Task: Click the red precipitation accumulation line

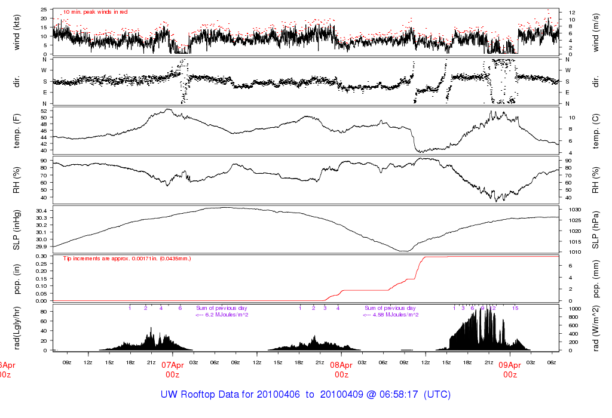Action: [x=367, y=290]
